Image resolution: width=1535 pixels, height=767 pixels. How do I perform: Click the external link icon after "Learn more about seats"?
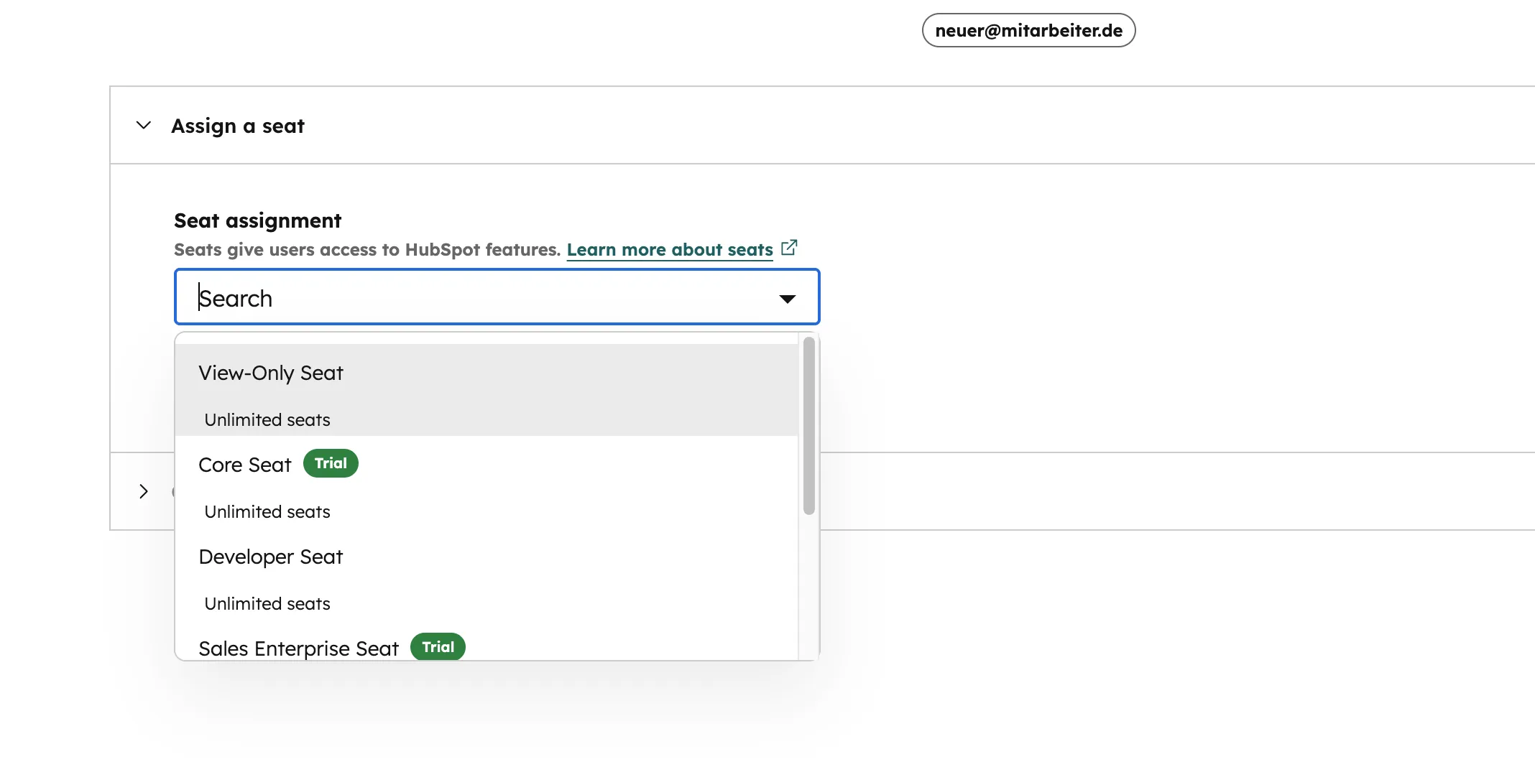[x=789, y=248]
